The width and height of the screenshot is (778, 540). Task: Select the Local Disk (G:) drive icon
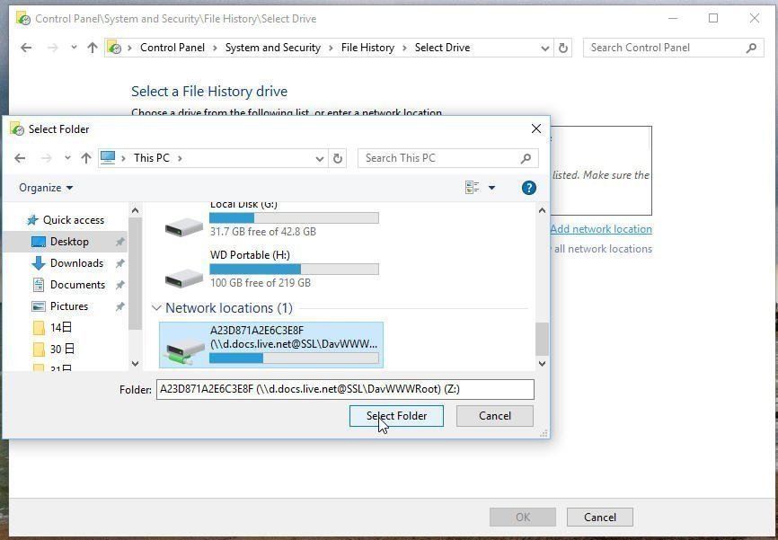click(184, 226)
